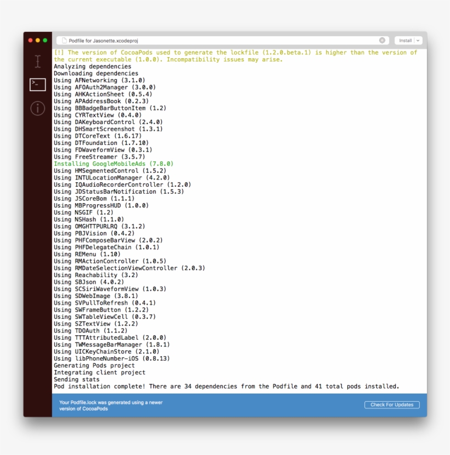Viewport: 450px width, 455px height.
Task: Minimize the CocoaPods window
Action: pyautogui.click(x=37, y=40)
